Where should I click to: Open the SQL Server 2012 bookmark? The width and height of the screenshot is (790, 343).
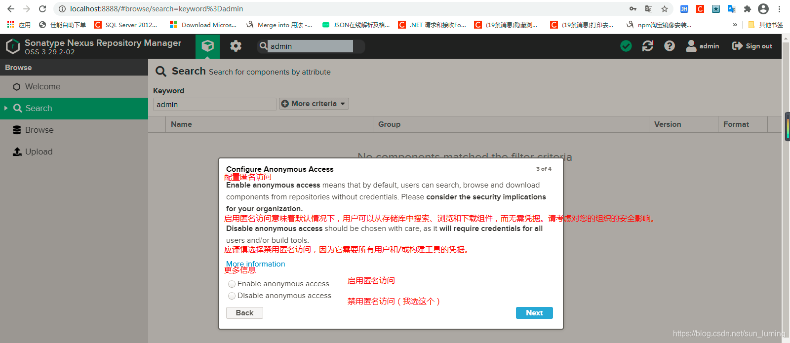click(x=126, y=25)
